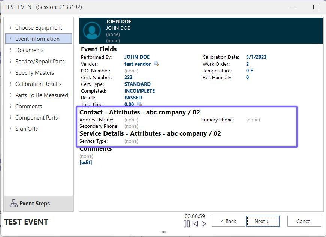Open the Choose Equipment step
Image resolution: width=326 pixels, height=237 pixels.
[39, 28]
